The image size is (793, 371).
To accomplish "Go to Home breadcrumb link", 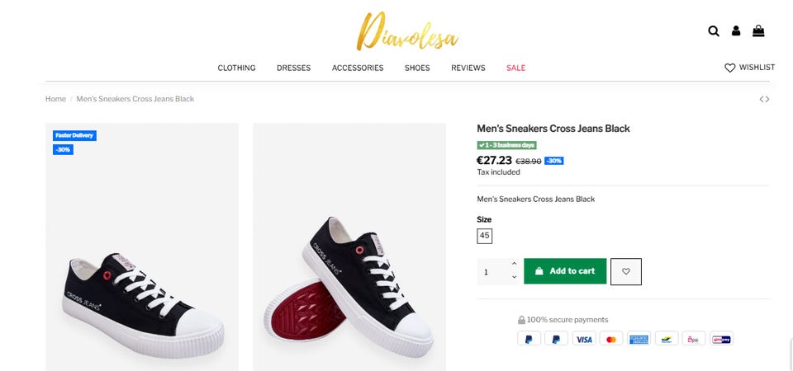I will [55, 99].
